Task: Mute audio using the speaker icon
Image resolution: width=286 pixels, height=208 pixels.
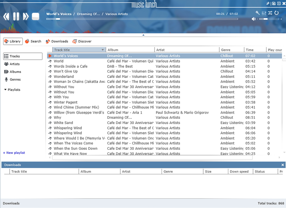Action: (x=254, y=19)
